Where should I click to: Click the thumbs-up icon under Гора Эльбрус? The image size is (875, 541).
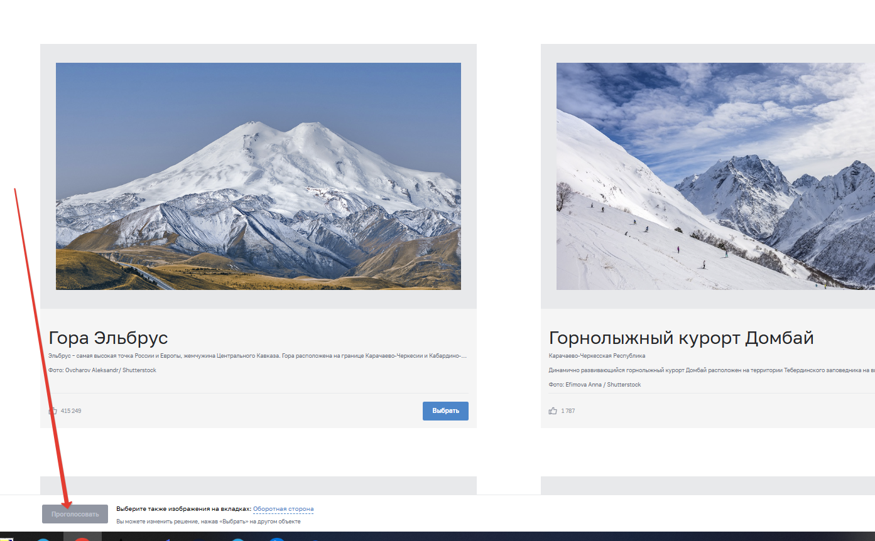53,411
